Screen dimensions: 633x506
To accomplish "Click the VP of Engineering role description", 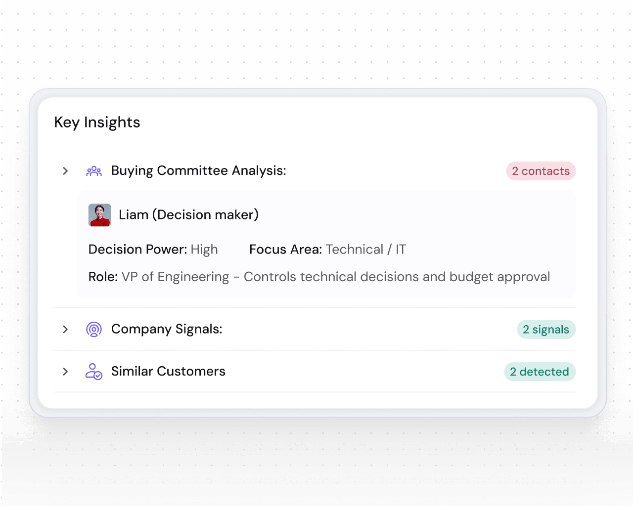I will coord(335,277).
